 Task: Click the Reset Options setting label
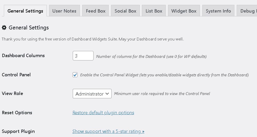pos(17,113)
